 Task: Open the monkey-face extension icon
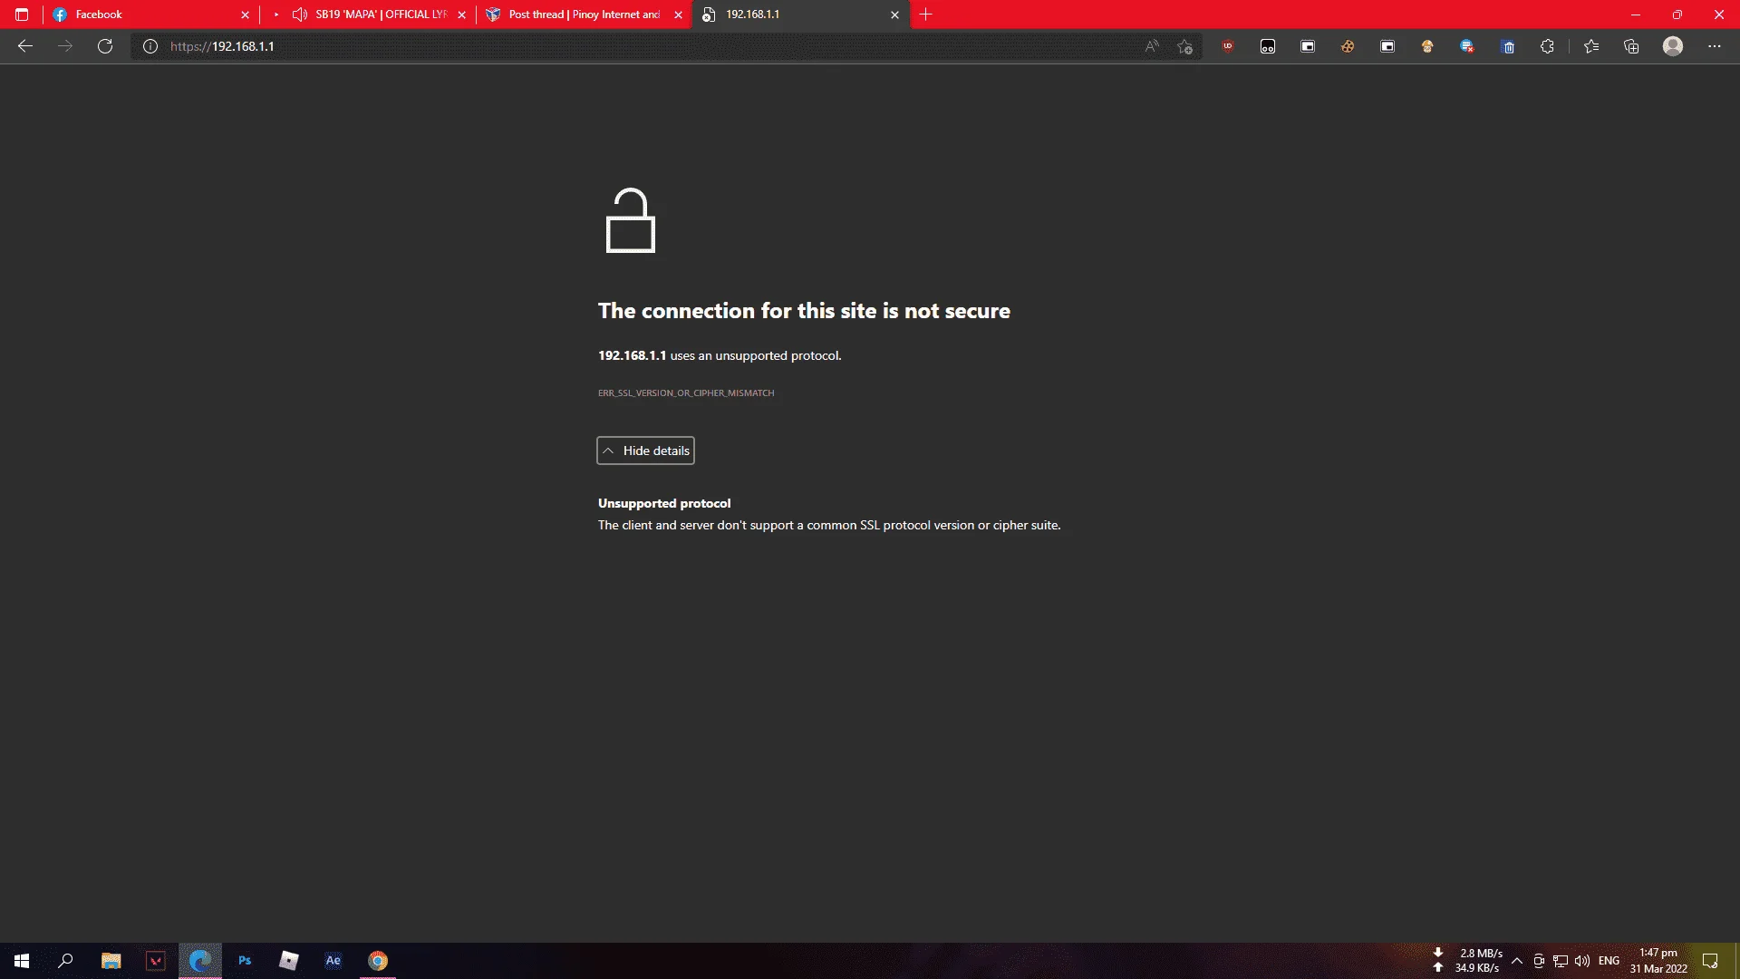click(x=1427, y=46)
